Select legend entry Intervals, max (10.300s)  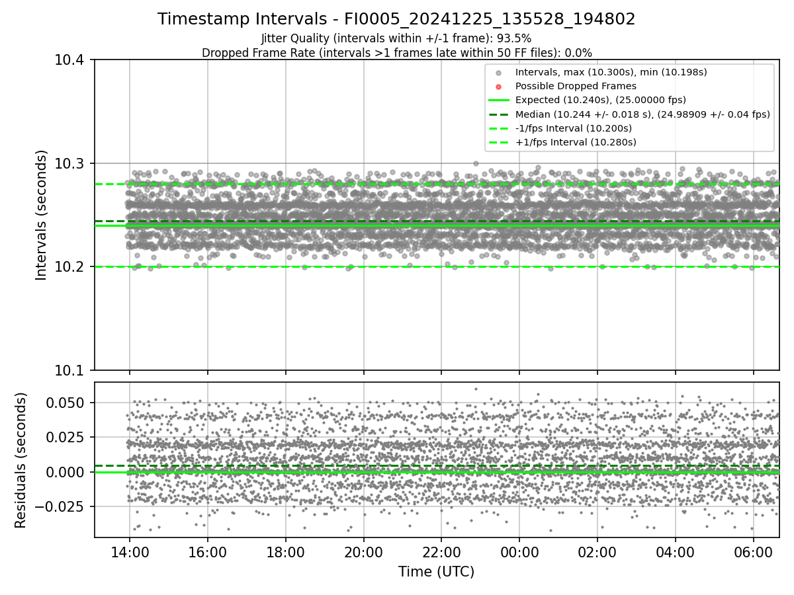611,72
